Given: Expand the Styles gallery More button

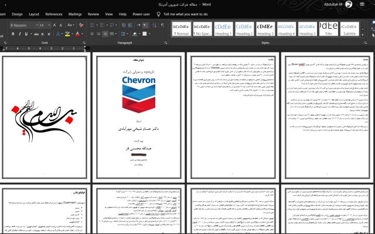Looking at the screenshot, I should coord(363,35).
